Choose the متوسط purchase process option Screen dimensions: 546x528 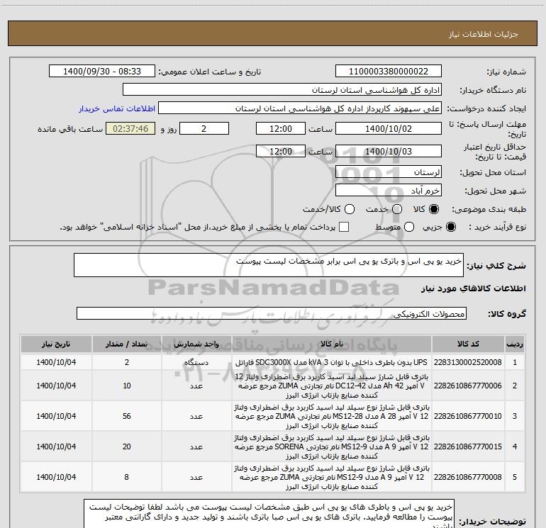409,227
